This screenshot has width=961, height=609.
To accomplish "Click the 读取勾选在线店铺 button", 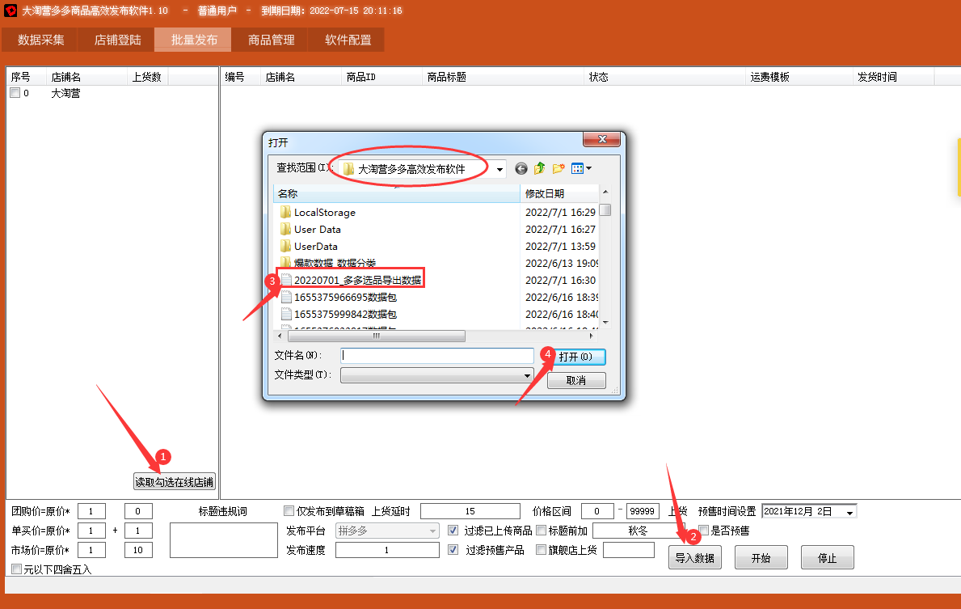I will click(x=175, y=482).
